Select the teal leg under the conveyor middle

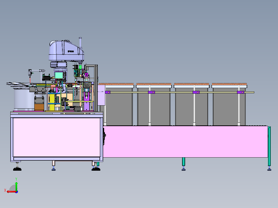tap(184, 162)
